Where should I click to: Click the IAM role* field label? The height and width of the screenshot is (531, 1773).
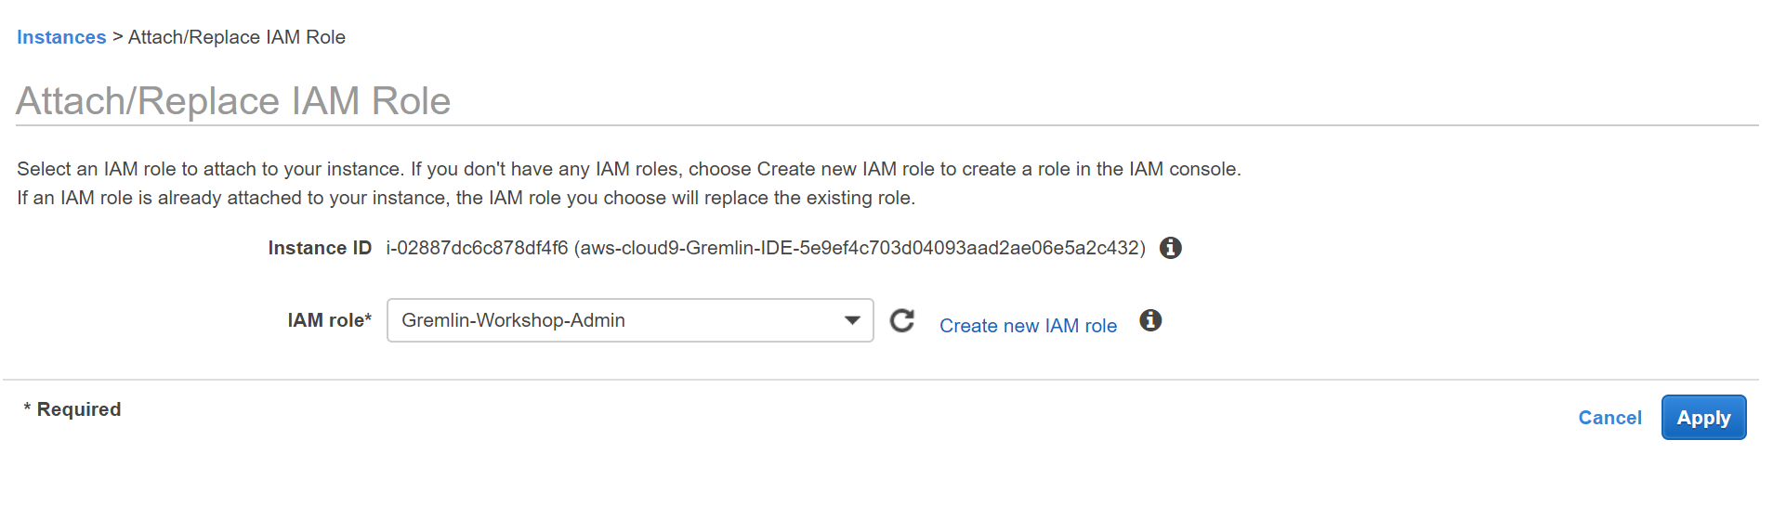[329, 320]
